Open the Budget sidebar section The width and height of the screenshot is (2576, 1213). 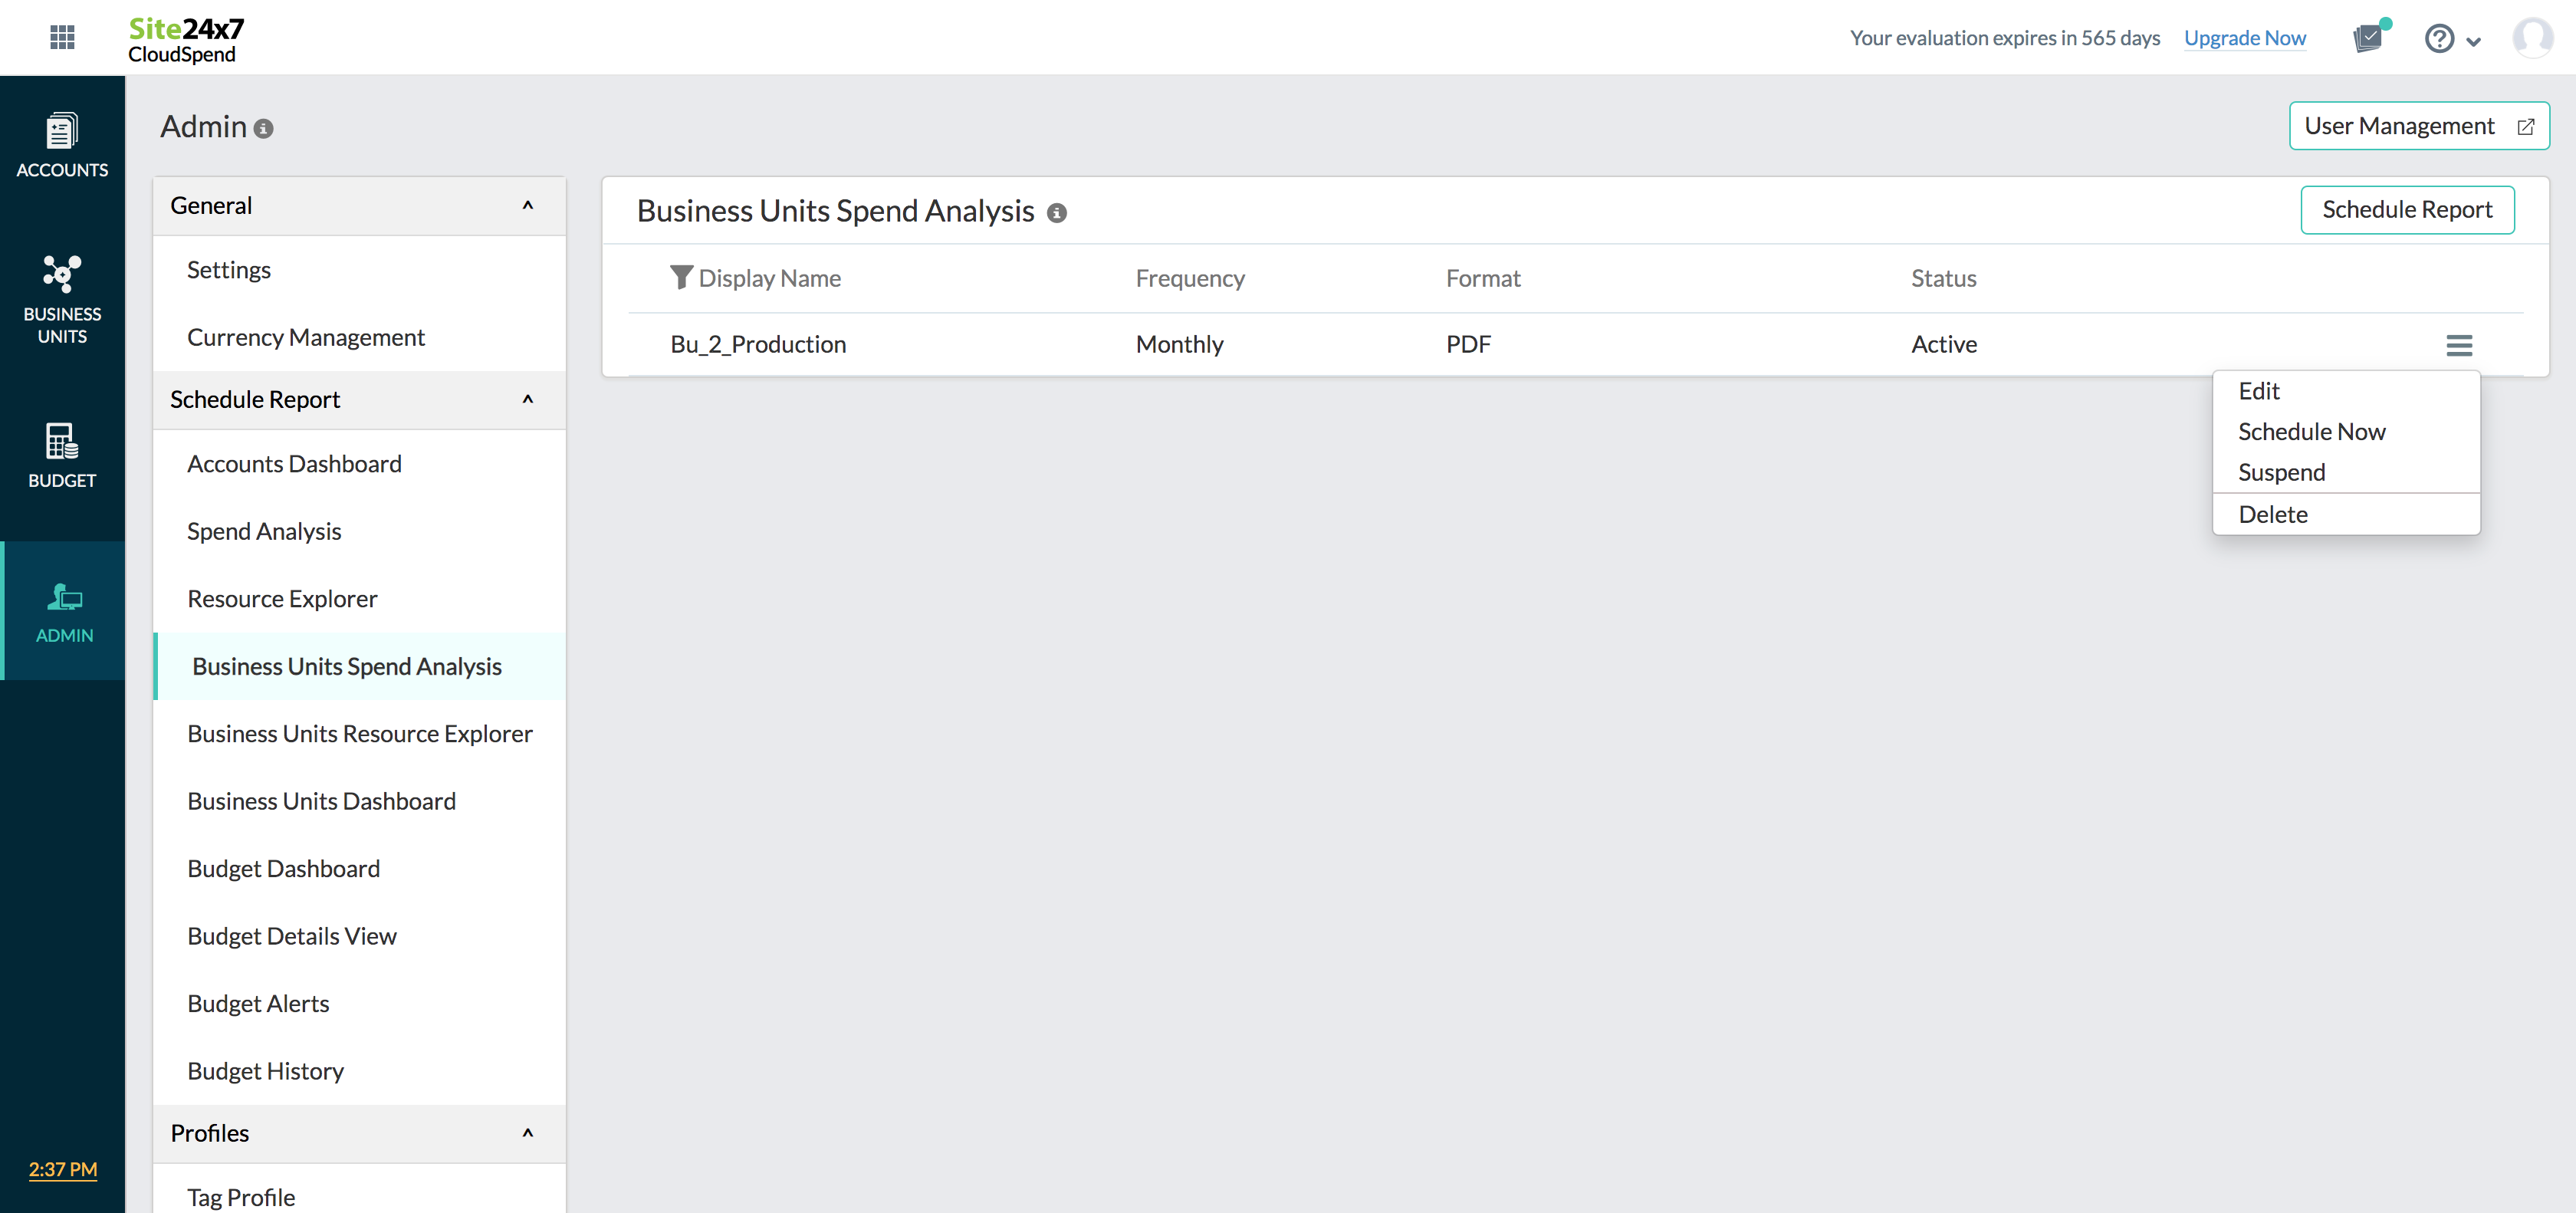(62, 455)
